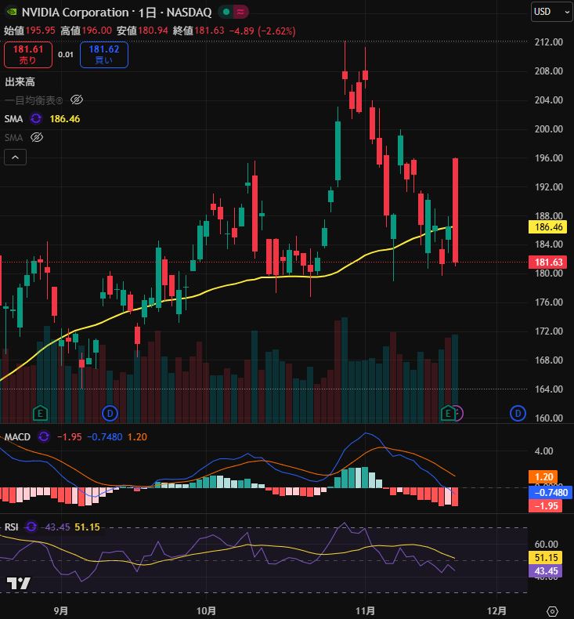Select the 出来高 volume indicator label
The width and height of the screenshot is (574, 619).
[20, 81]
